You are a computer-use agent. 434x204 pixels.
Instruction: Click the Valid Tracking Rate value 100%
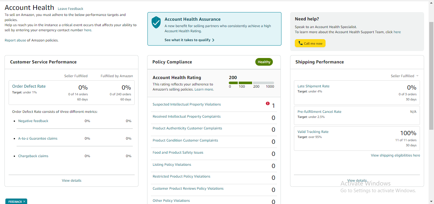click(408, 133)
